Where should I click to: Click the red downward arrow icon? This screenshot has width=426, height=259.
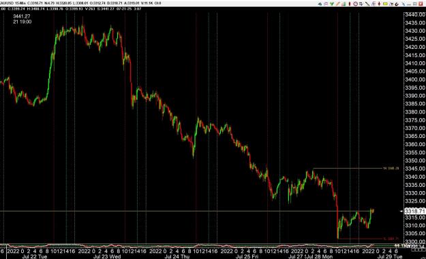379,4
